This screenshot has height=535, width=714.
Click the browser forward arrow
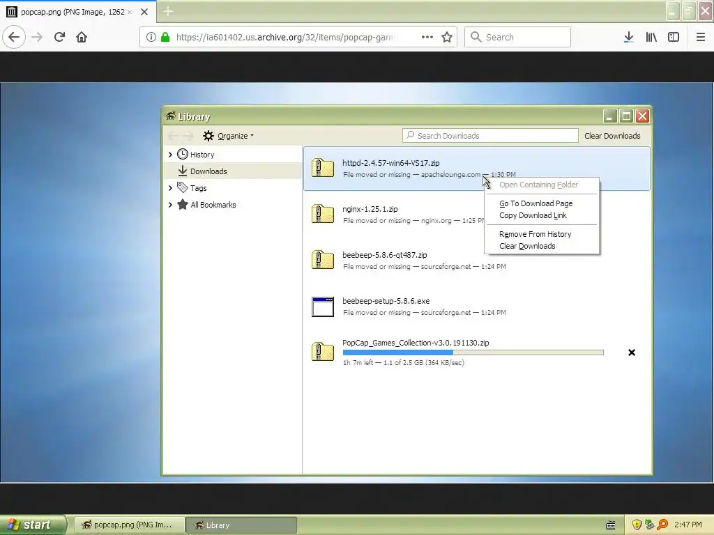point(37,37)
